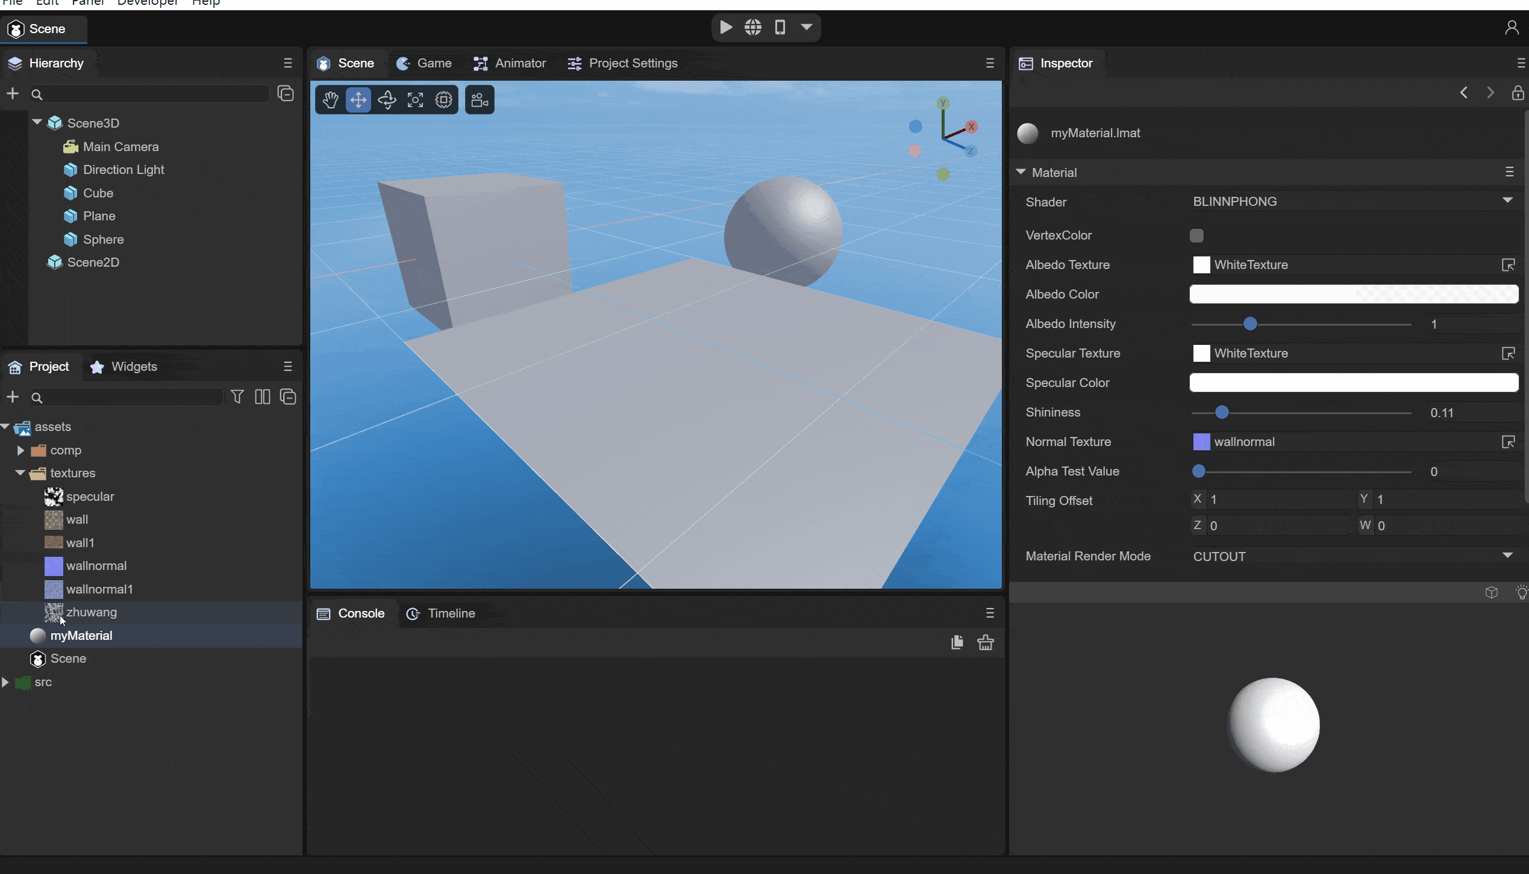Click the clear console trash icon

986,642
